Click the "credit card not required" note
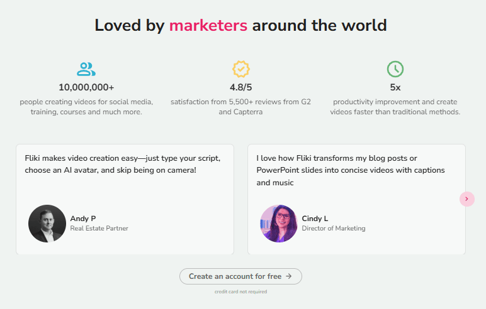 point(240,292)
